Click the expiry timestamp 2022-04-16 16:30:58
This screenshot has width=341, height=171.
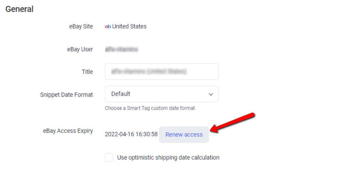[131, 134]
